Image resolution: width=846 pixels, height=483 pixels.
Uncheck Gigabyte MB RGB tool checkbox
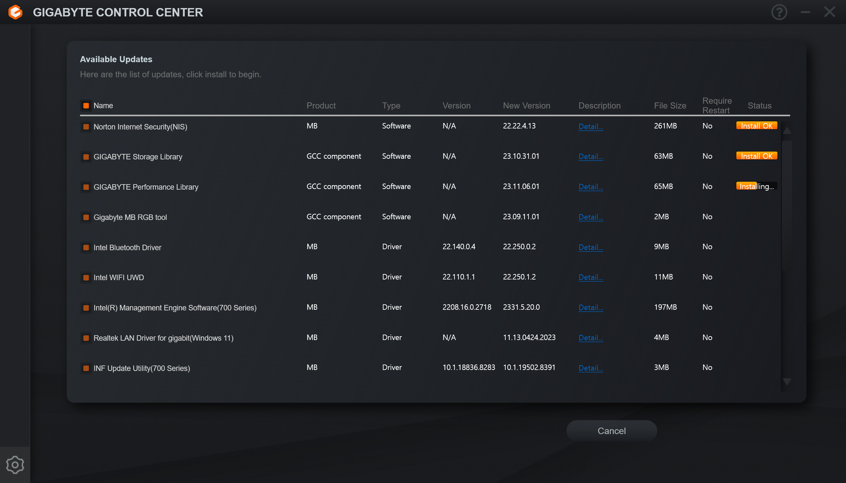[86, 217]
